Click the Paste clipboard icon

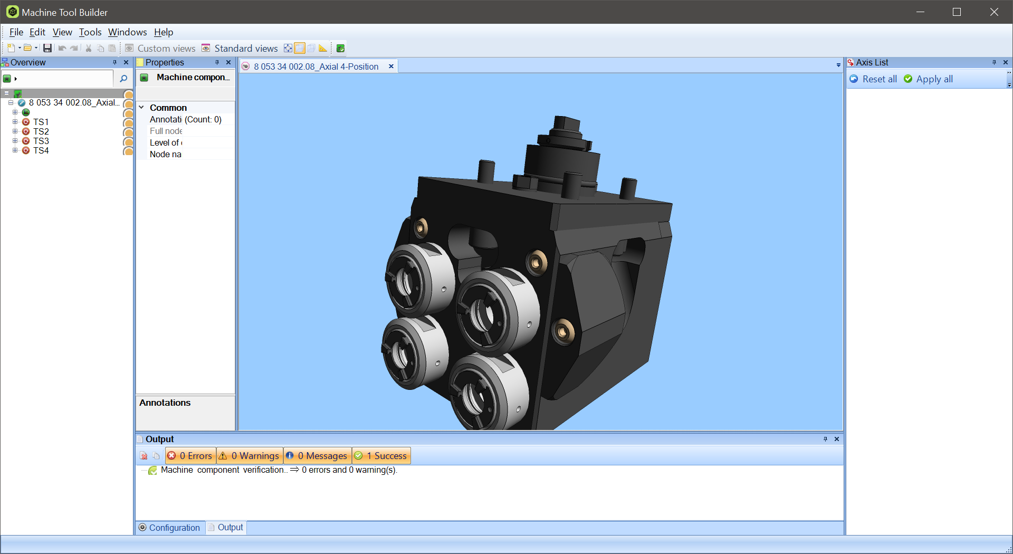pos(112,48)
